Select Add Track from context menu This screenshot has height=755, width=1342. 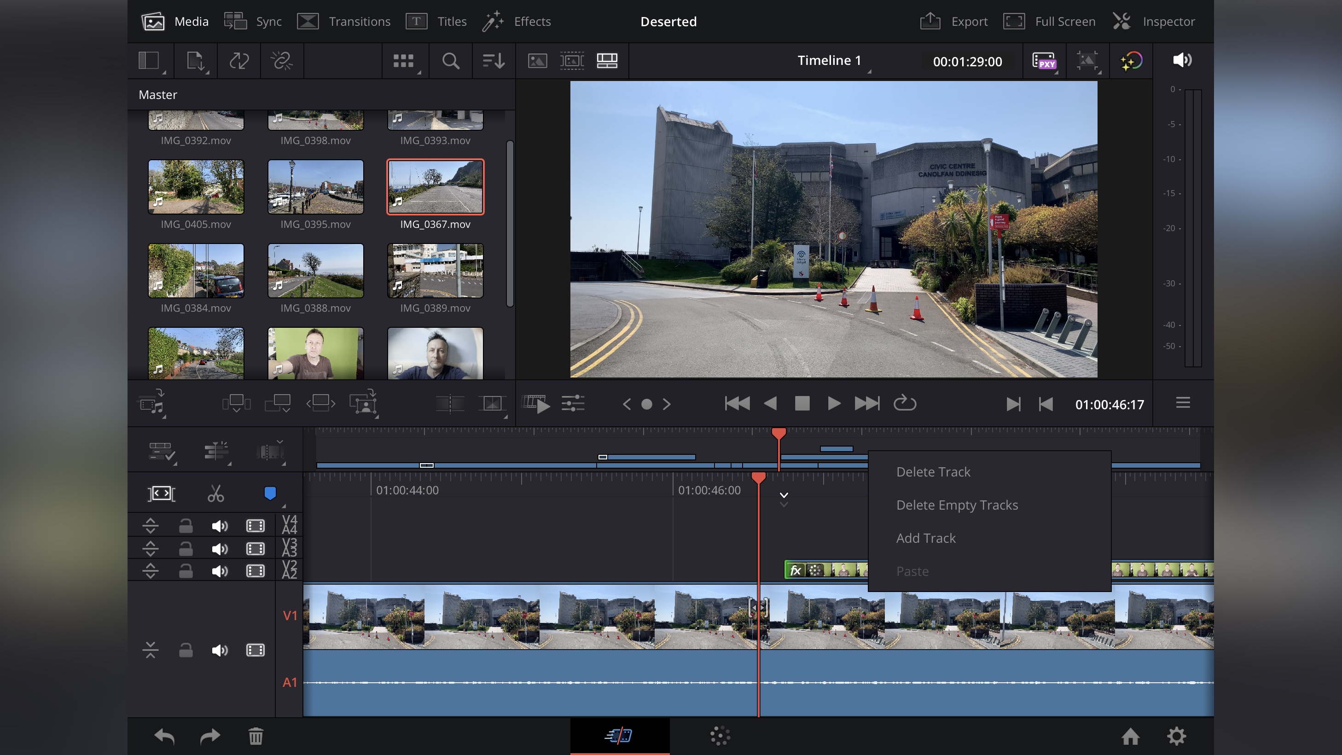click(x=926, y=537)
